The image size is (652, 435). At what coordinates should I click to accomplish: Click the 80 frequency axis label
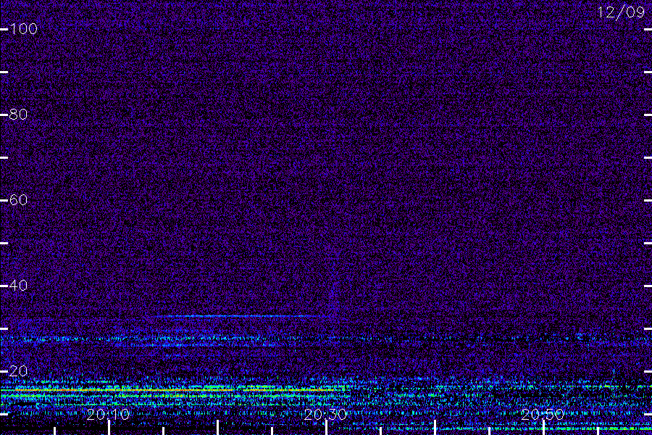[18, 115]
